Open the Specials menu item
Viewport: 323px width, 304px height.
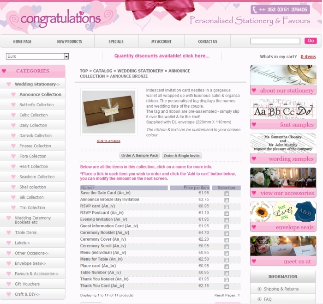pyautogui.click(x=116, y=42)
